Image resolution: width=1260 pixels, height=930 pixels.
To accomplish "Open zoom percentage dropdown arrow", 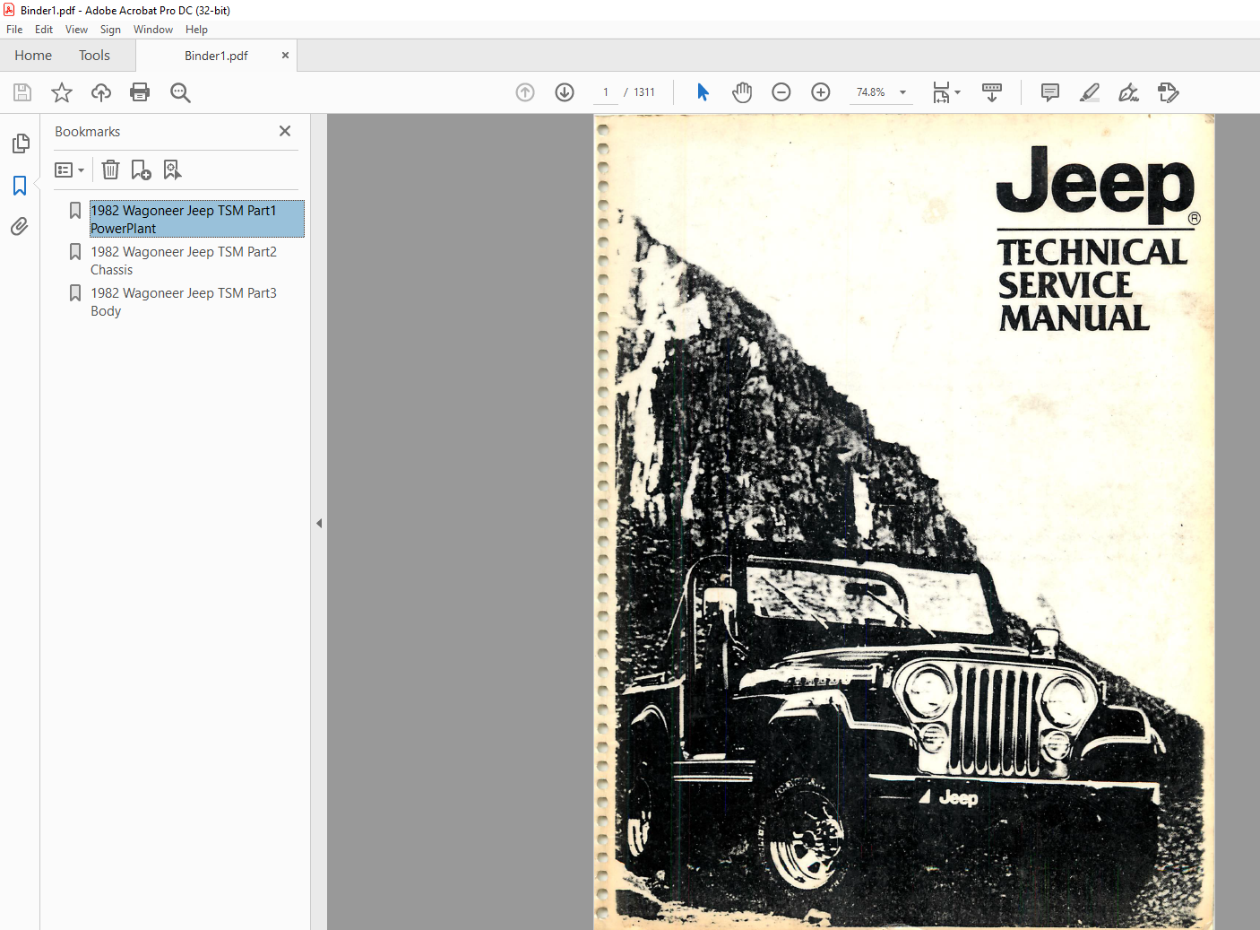I will pyautogui.click(x=903, y=92).
